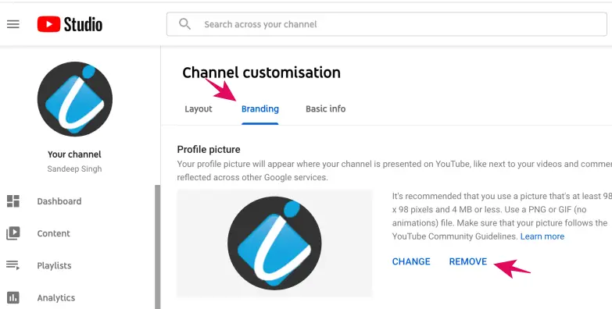Click the Sandeep Singh channel name

click(x=74, y=169)
